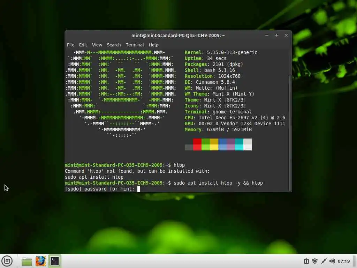Open the Help menu in terminal
The image size is (357, 268).
point(154,45)
